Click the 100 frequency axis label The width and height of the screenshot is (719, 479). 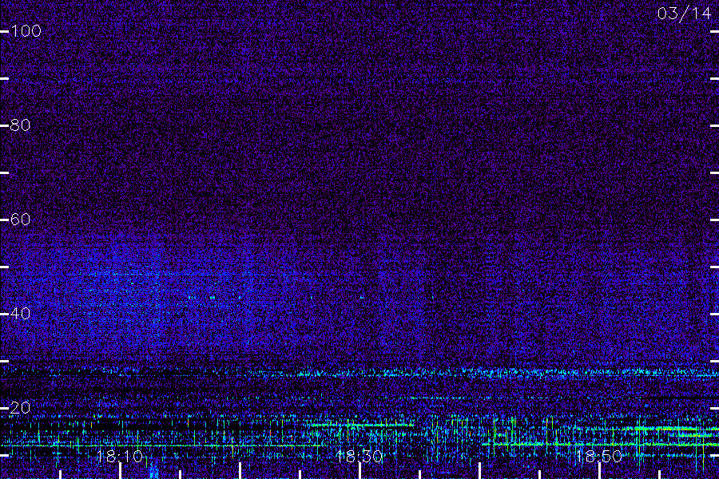coord(26,31)
